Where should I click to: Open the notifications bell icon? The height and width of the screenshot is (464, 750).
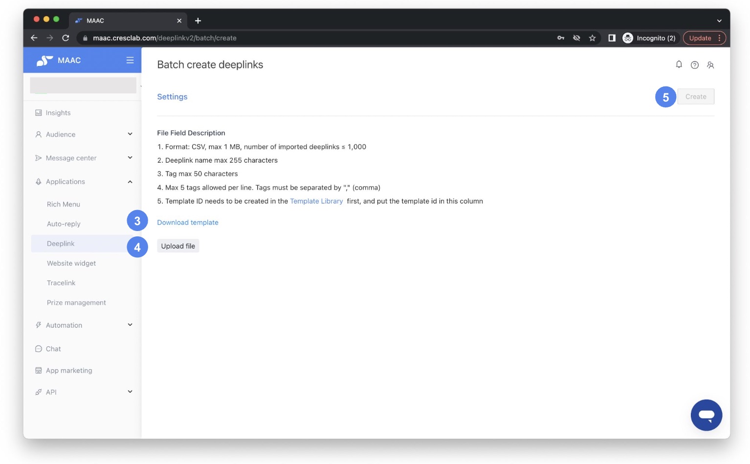pos(679,64)
